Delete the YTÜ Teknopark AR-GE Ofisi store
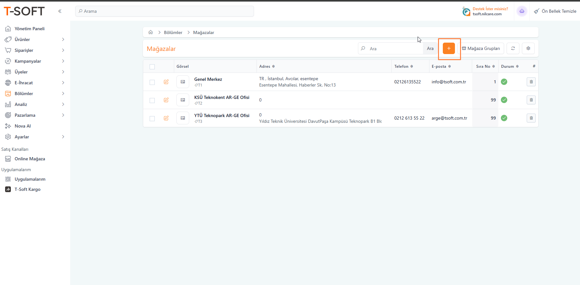The height and width of the screenshot is (285, 580). coord(531,118)
